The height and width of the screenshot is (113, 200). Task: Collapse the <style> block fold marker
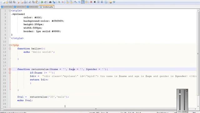point(10,11)
